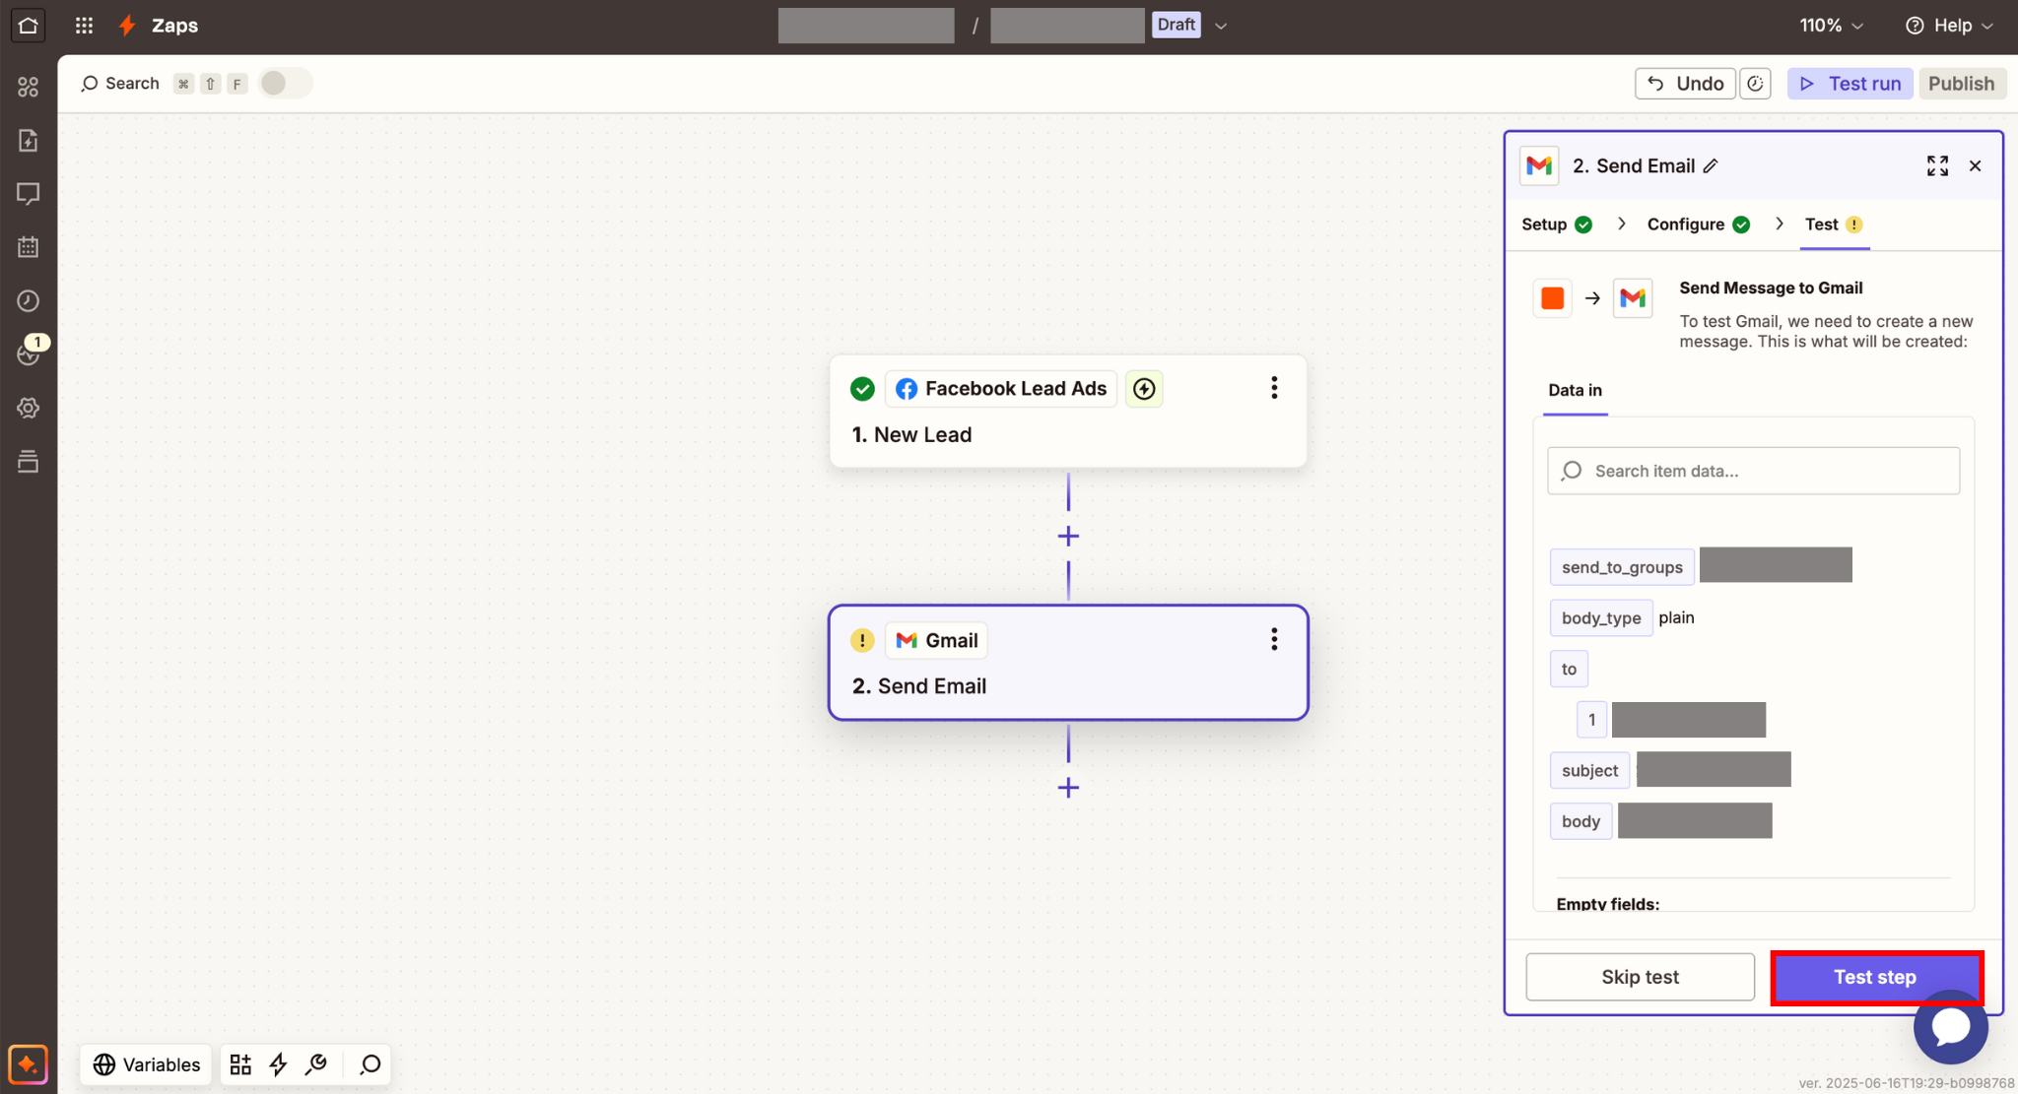Screen dimensions: 2018x1094
Task: Switch to the Setup tab
Action: pyautogui.click(x=1557, y=225)
